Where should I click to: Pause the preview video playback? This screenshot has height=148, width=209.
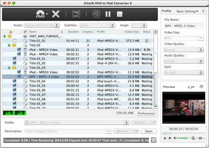(x=165, y=138)
